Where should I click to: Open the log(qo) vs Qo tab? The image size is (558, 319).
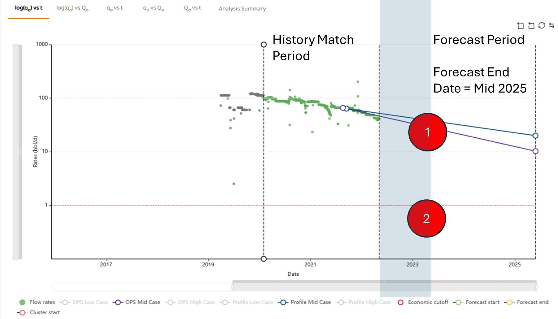72,8
